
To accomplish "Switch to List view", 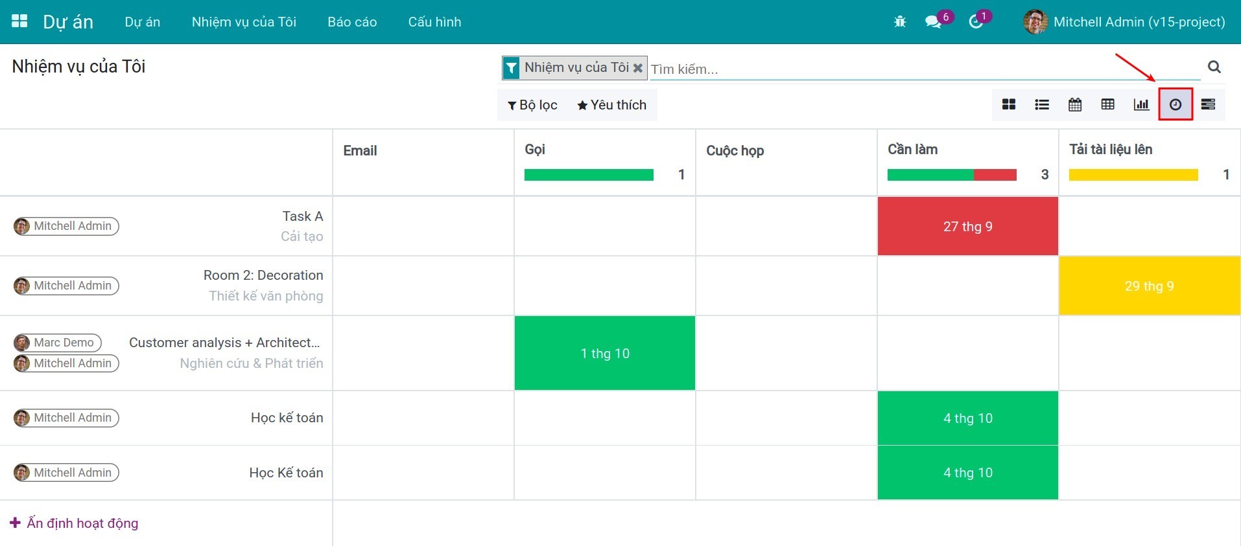I will (x=1042, y=105).
